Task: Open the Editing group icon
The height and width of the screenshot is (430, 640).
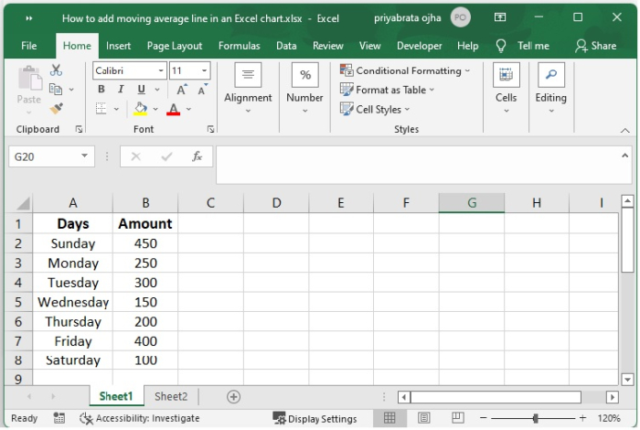Action: click(550, 75)
